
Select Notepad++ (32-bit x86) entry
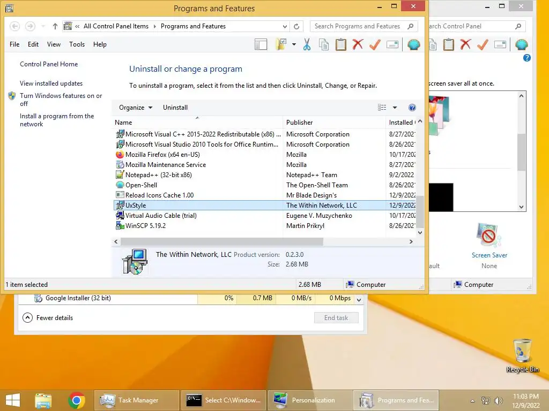click(x=265, y=175)
